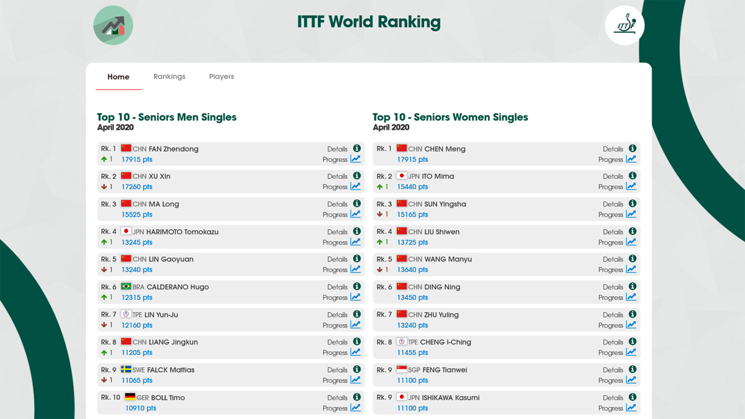Open Details link for HARIMOTO Tomokazu
The width and height of the screenshot is (745, 419).
click(x=338, y=232)
